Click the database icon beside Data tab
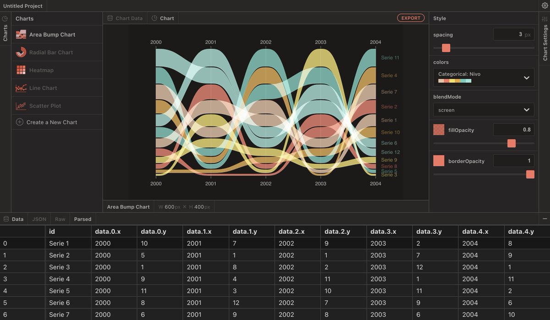The image size is (550, 320). (6, 219)
